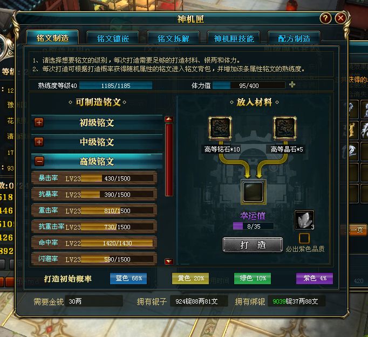Select the empty forging result slot
The height and width of the screenshot is (337, 368).
click(253, 192)
